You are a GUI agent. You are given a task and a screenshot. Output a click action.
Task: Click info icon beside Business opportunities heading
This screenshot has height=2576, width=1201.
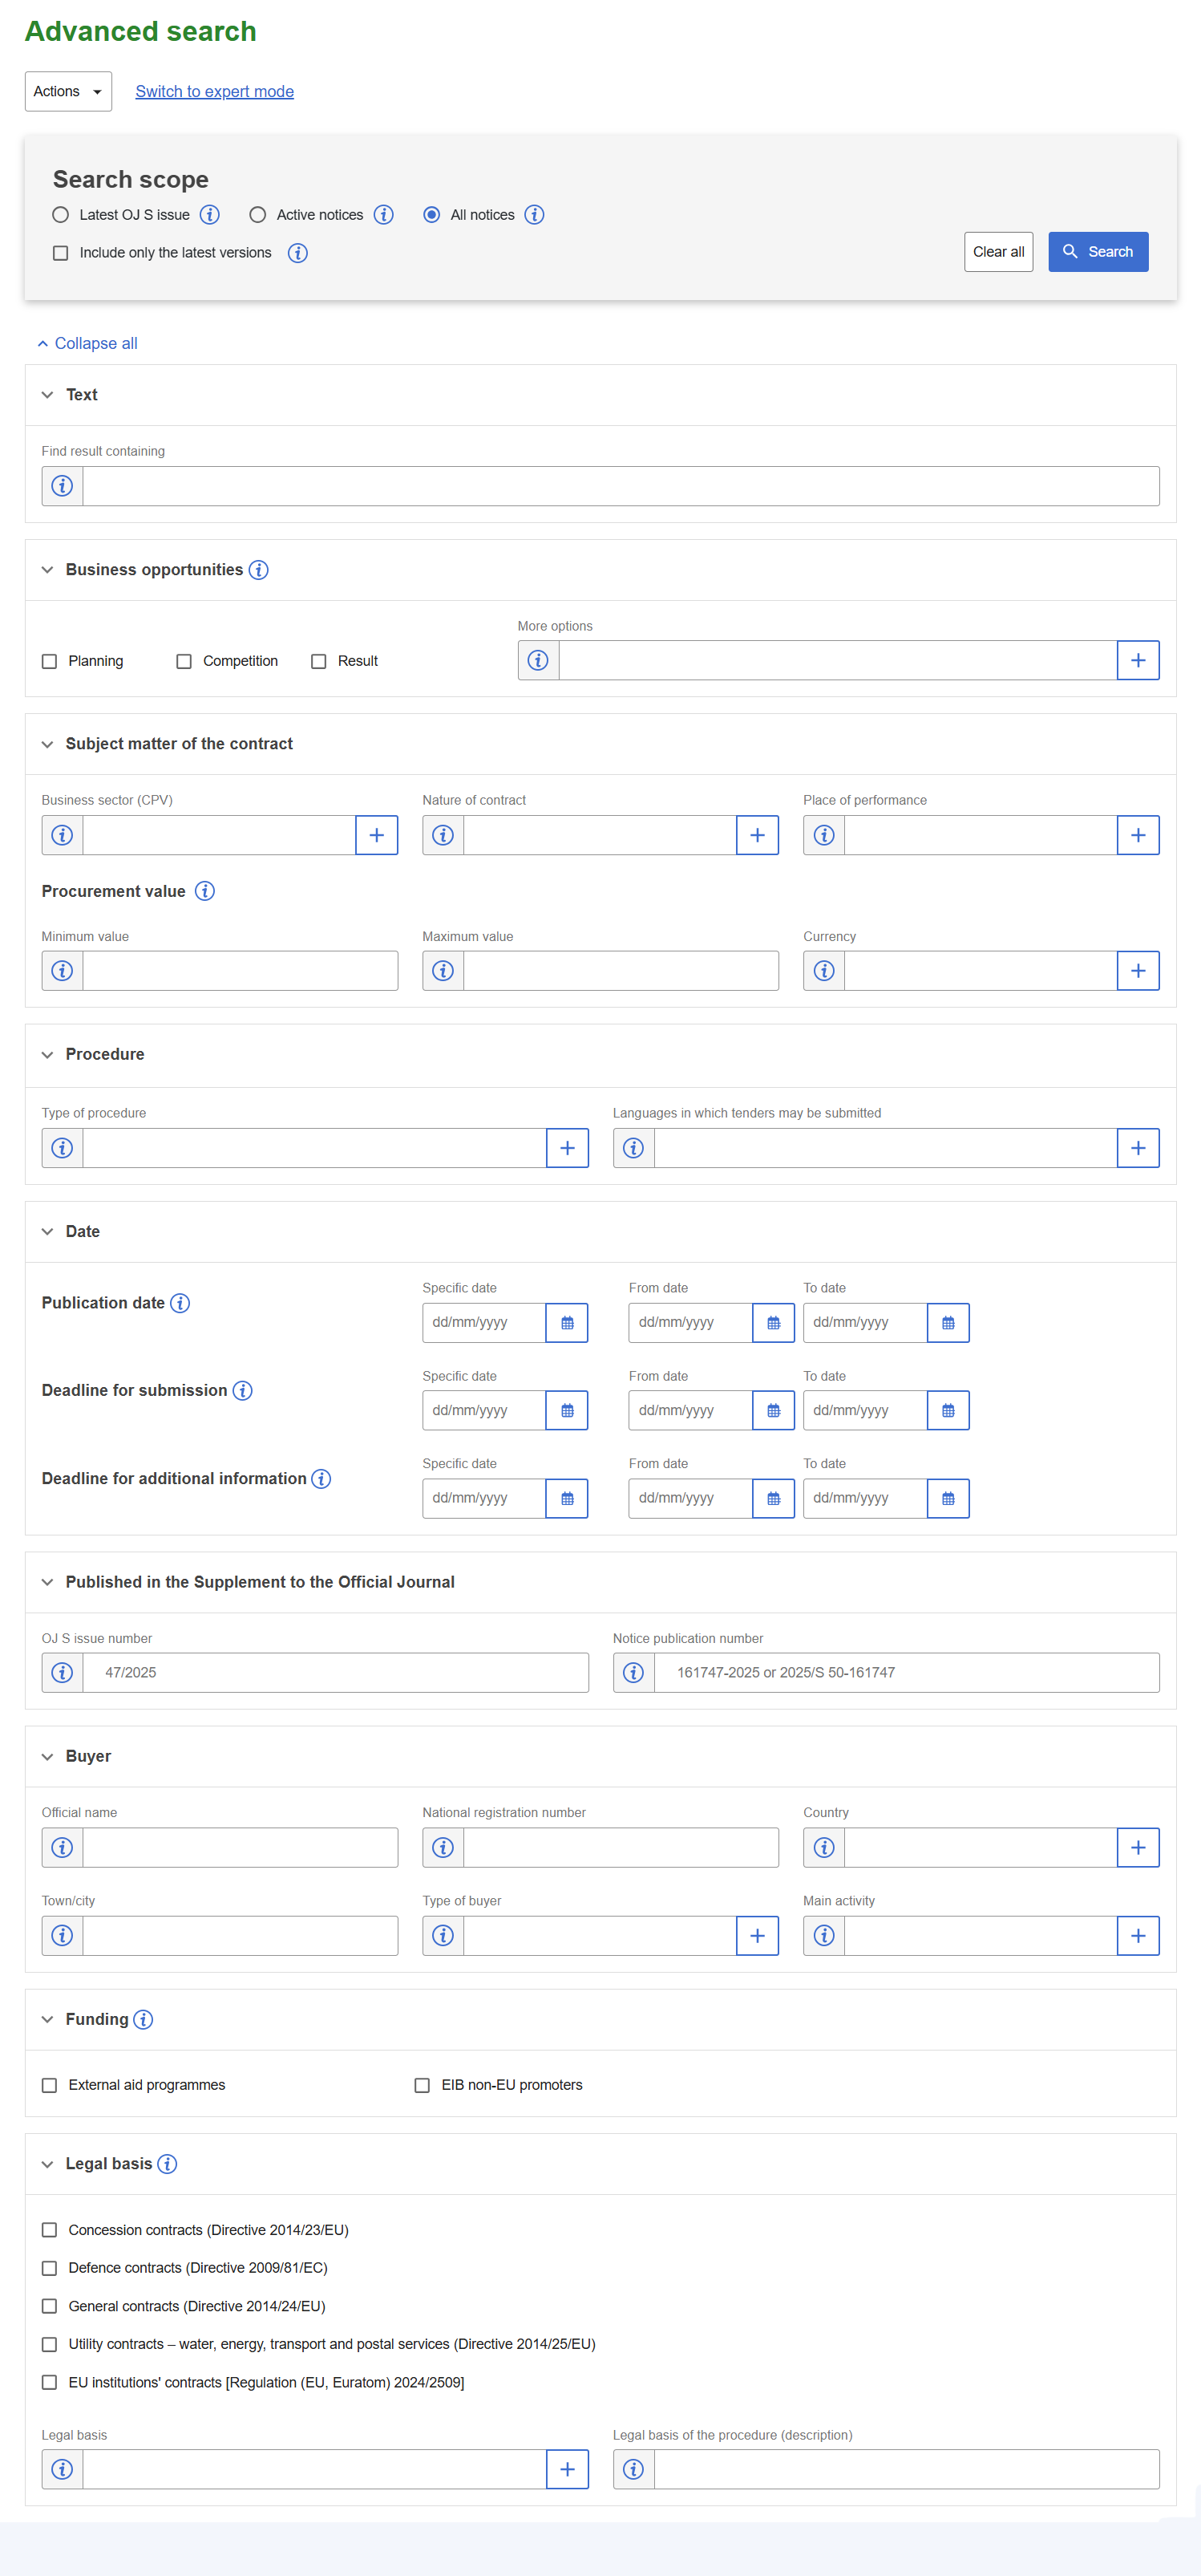click(x=259, y=570)
